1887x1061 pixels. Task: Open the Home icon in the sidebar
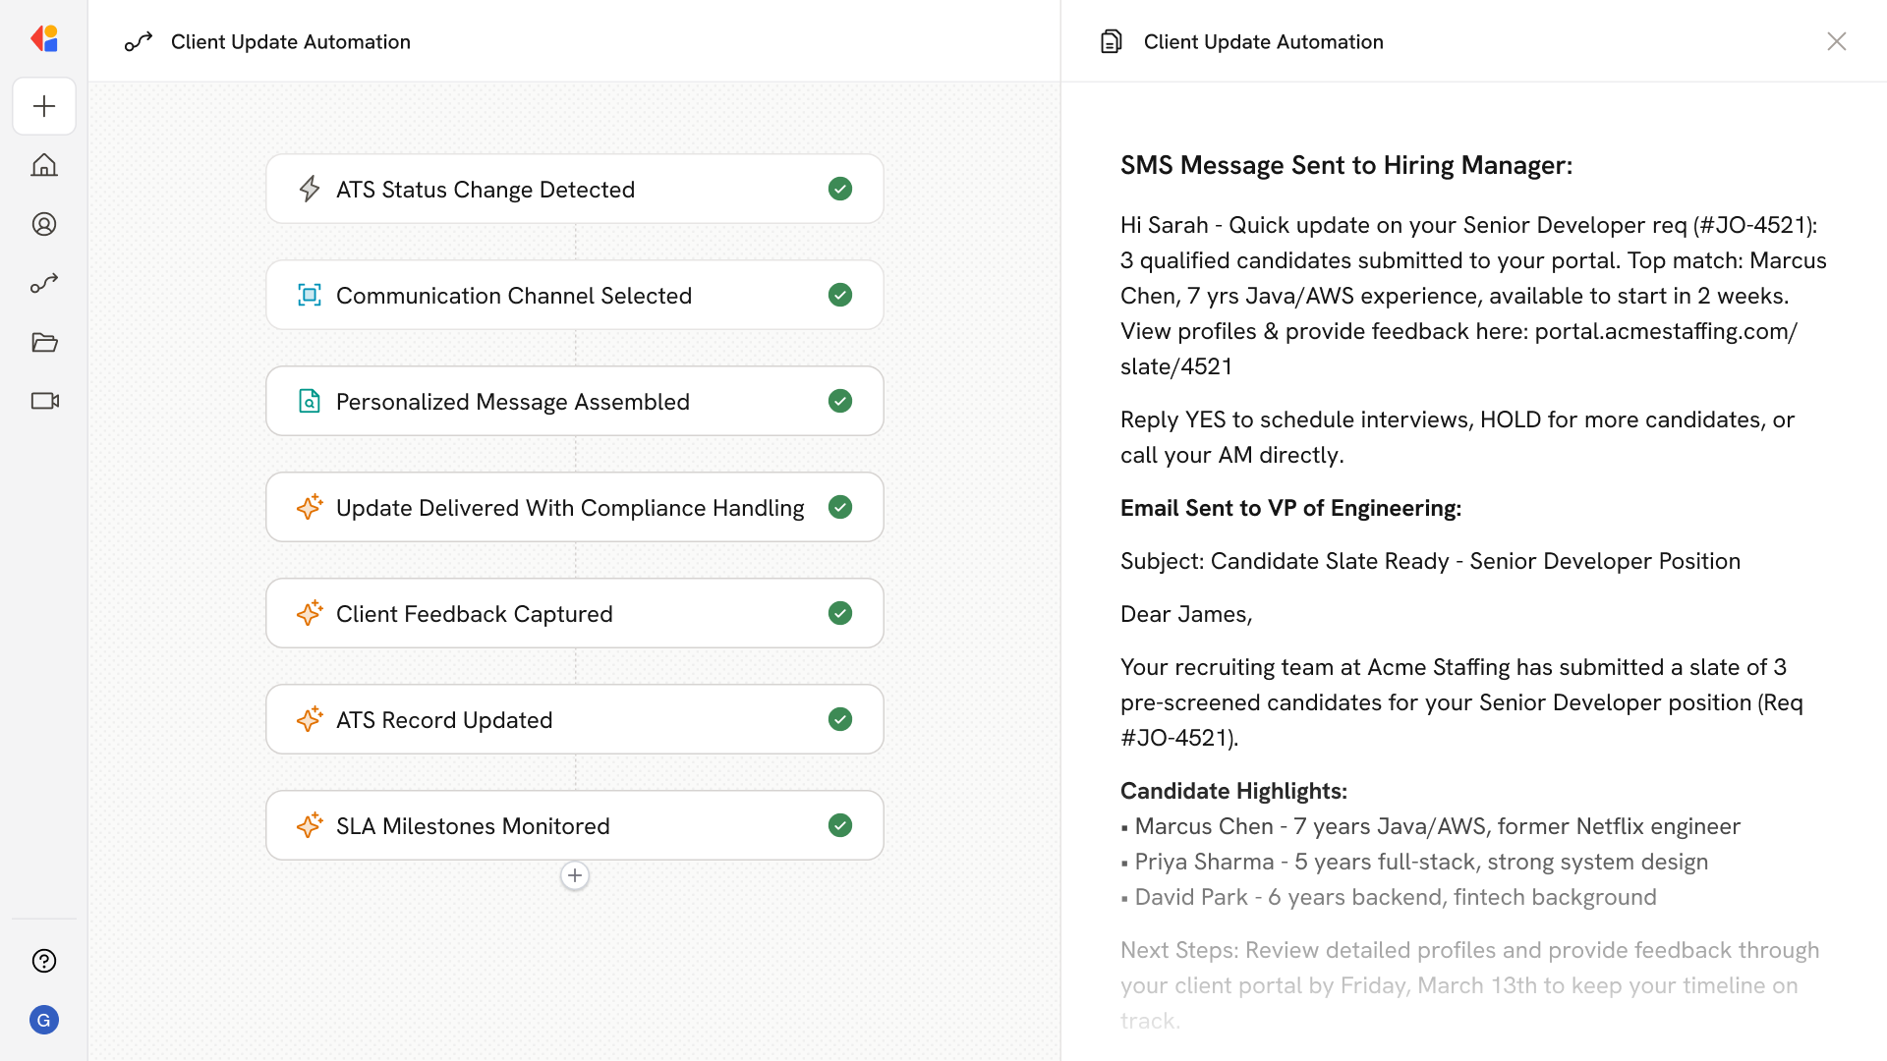click(x=44, y=165)
